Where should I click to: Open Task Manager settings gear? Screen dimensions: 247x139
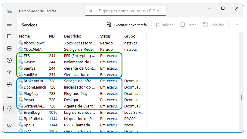pyautogui.click(x=9, y=125)
